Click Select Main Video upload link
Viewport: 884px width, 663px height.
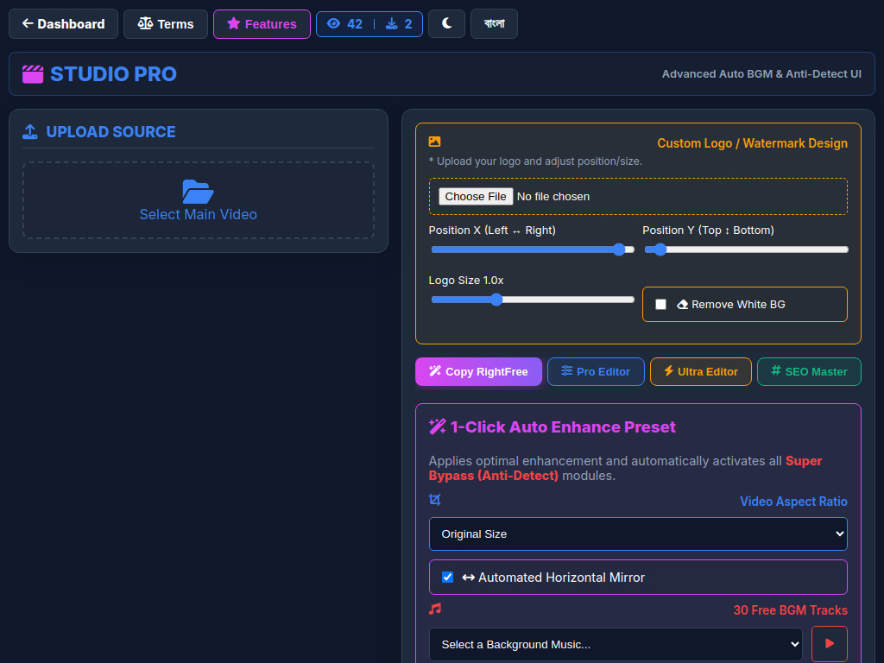(x=198, y=214)
